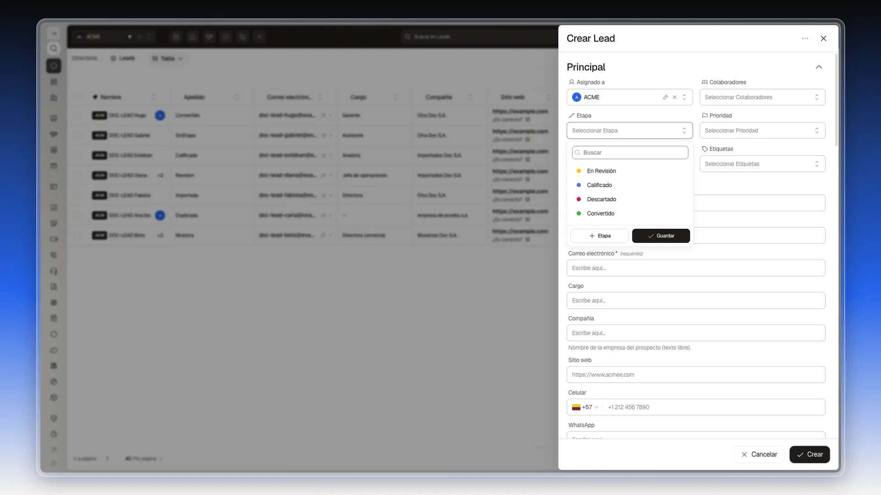
Task: Select the Calificado stage option
Action: click(x=630, y=185)
